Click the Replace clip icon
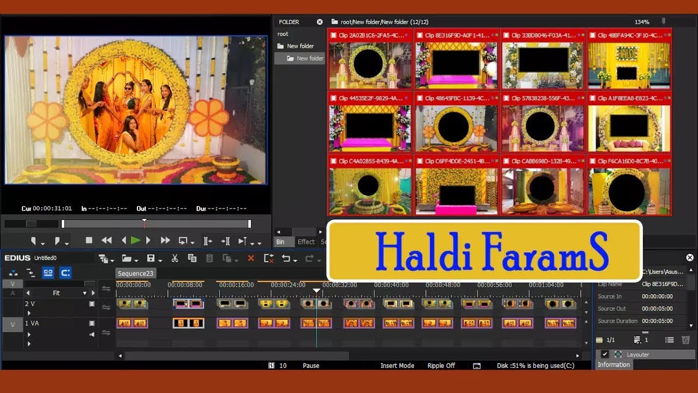 [x=227, y=259]
